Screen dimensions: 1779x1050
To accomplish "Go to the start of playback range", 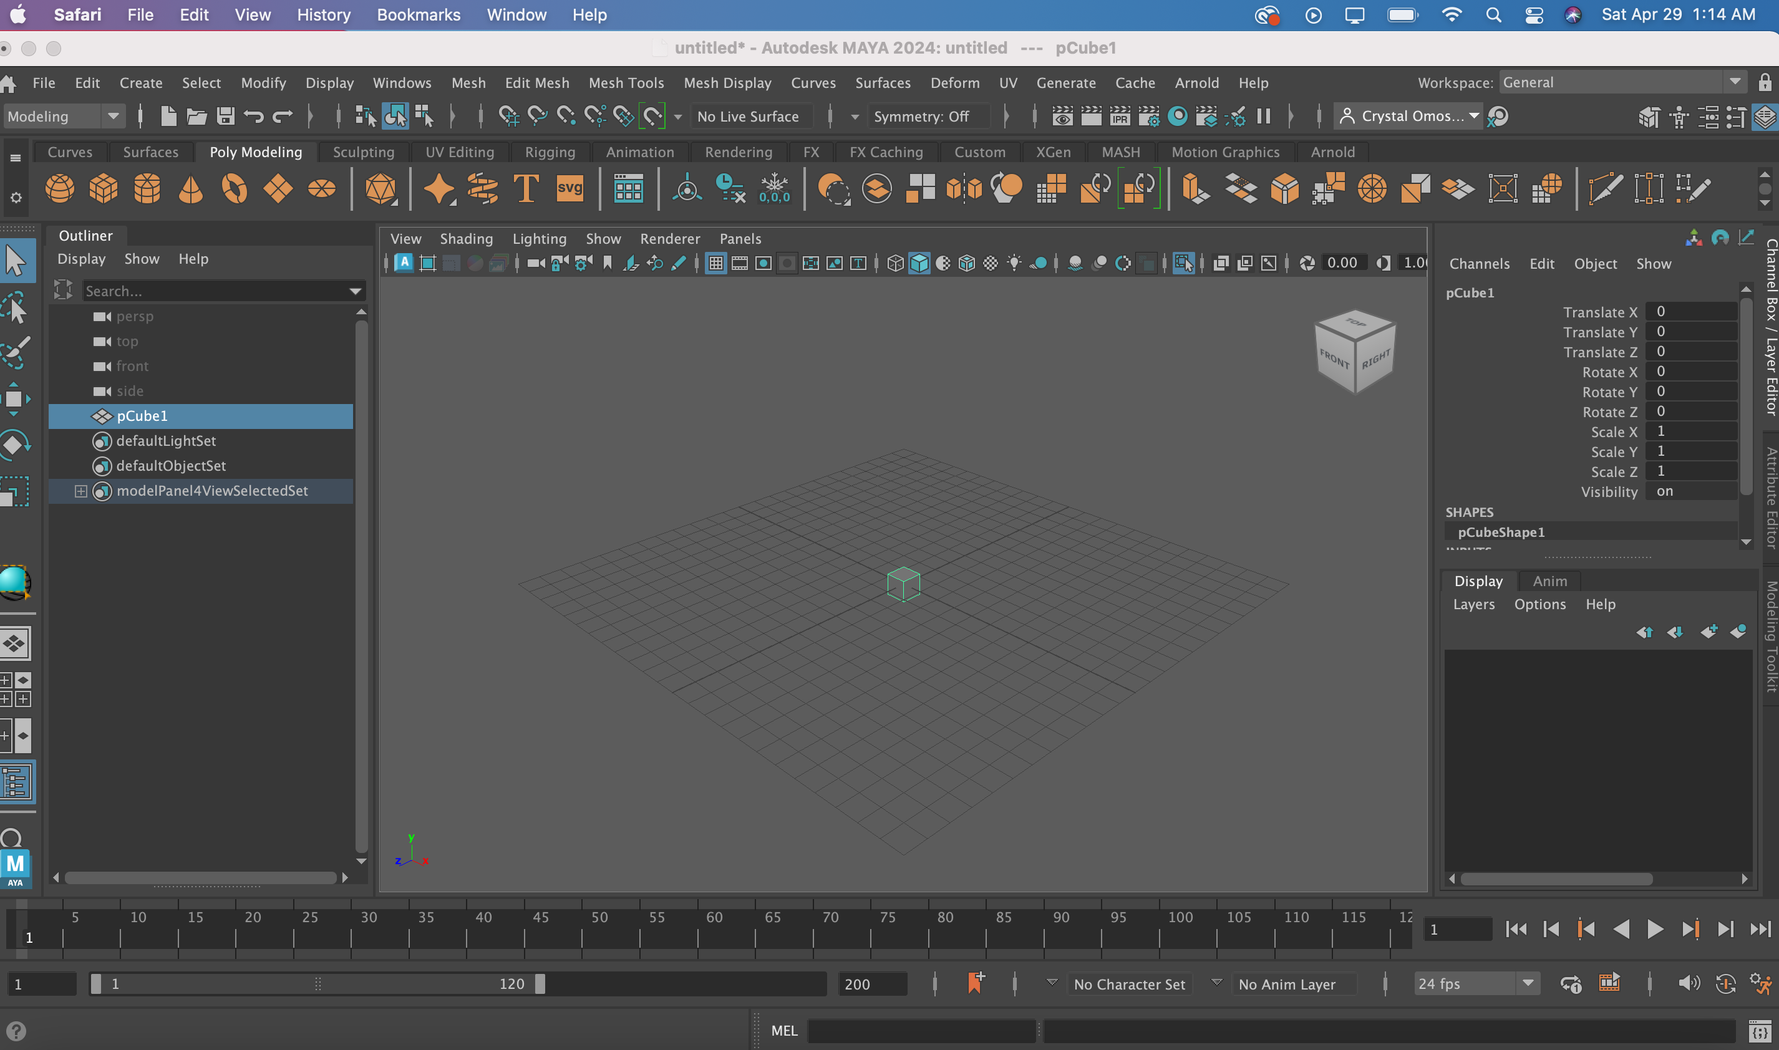I will tap(1516, 929).
